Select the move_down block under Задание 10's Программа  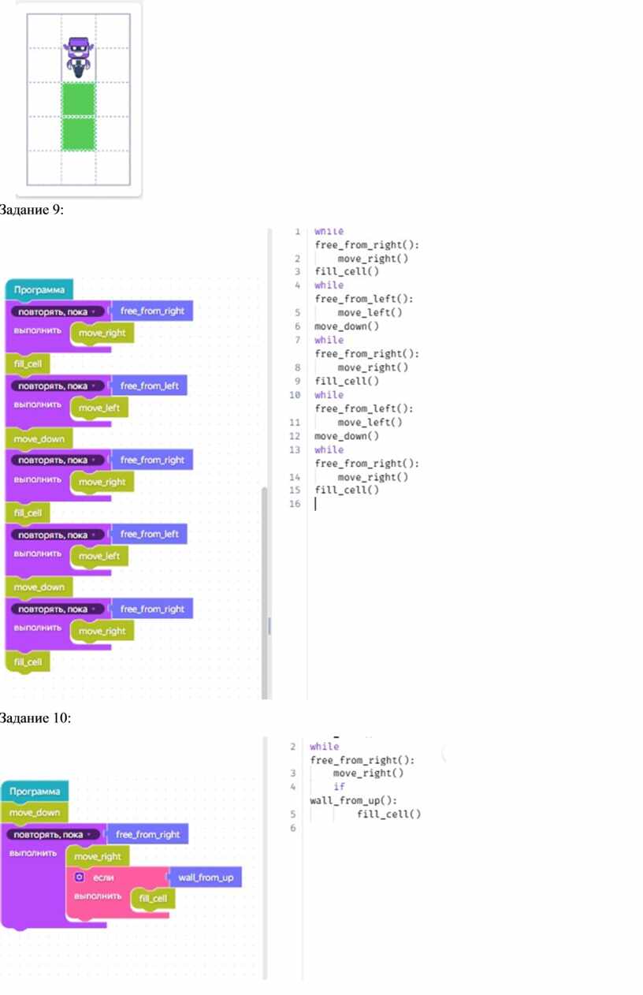[x=35, y=812]
